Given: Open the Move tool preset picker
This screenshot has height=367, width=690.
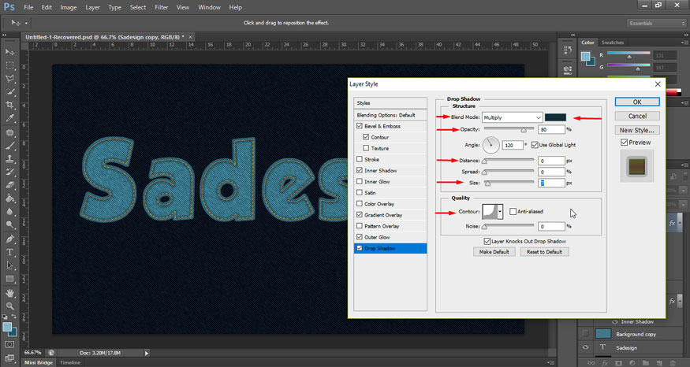Looking at the screenshot, I should pyautogui.click(x=26, y=23).
